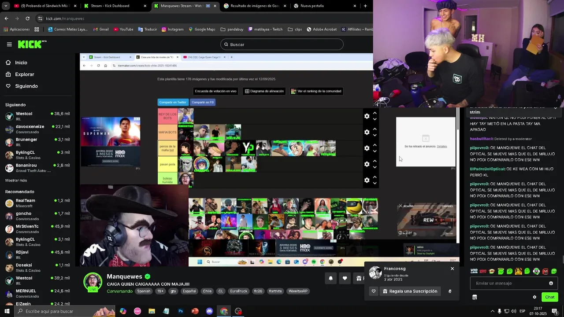This screenshot has height=317, width=564.
Task: Open the chat shop icon
Action: click(475, 297)
